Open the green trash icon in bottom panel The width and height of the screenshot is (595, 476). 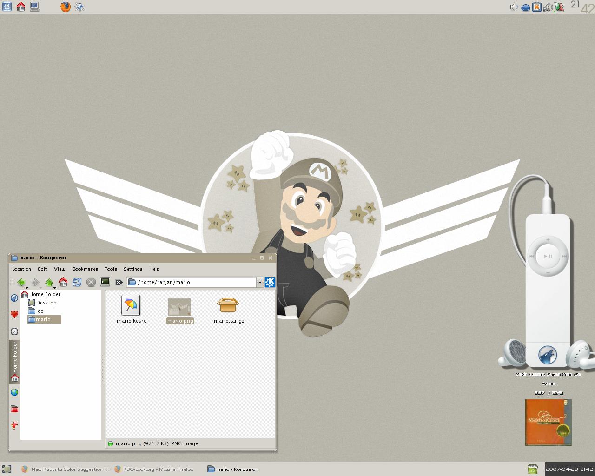(x=532, y=469)
